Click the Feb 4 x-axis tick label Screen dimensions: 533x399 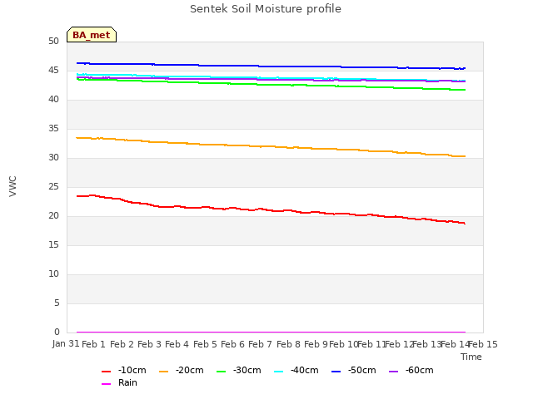[177, 344]
